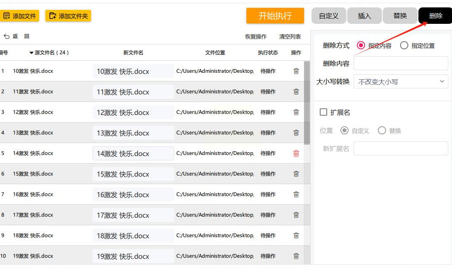Screen dimensions: 452x268
Task: Click 恢复操作 link
Action: pos(256,37)
